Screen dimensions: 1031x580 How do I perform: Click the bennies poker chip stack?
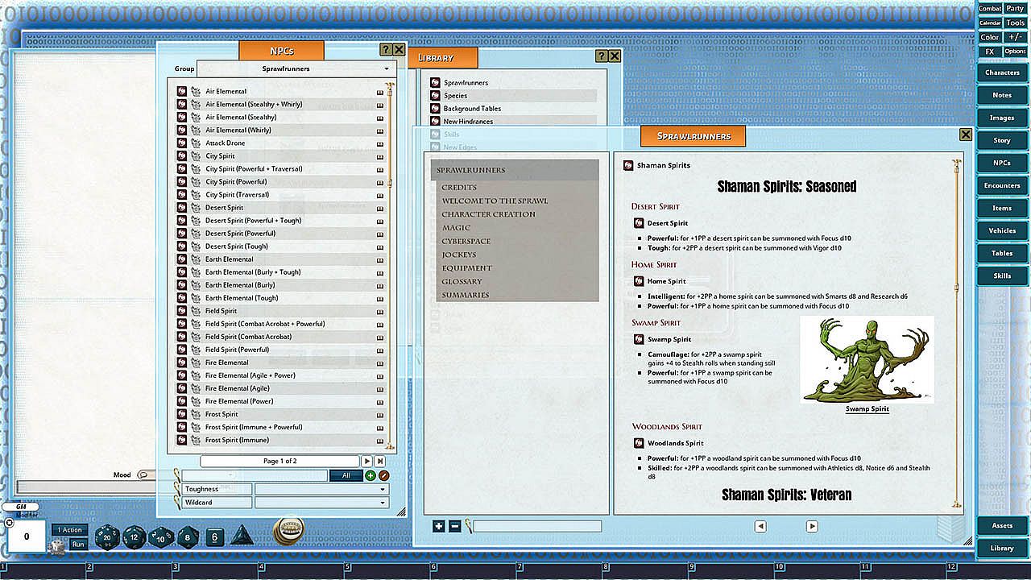[288, 530]
